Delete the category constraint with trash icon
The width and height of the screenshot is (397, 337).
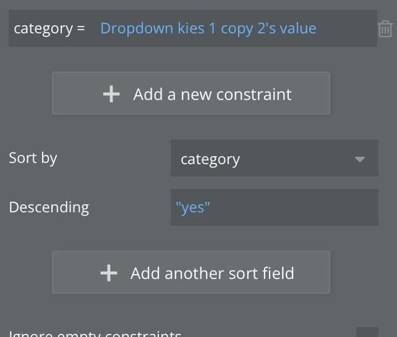(x=385, y=28)
